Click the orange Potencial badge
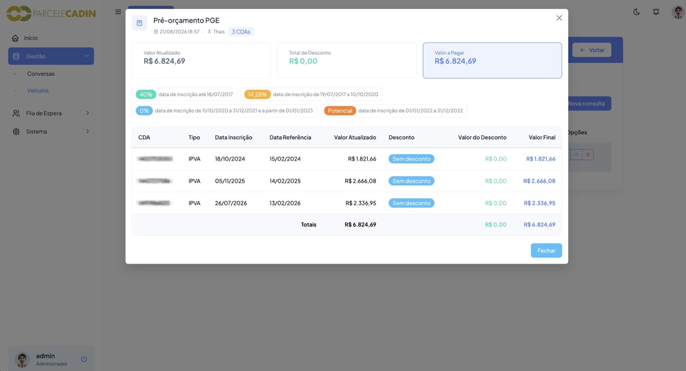The height and width of the screenshot is (371, 686). 340,111
